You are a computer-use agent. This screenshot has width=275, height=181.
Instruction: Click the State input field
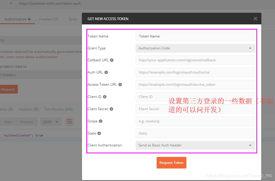coord(195,133)
